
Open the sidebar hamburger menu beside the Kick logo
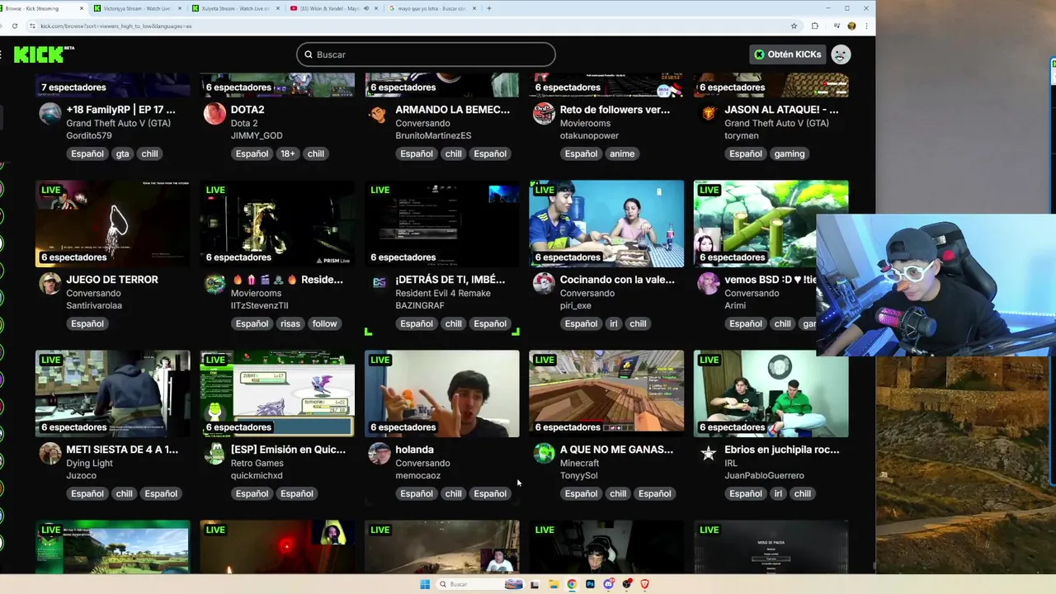[2, 54]
